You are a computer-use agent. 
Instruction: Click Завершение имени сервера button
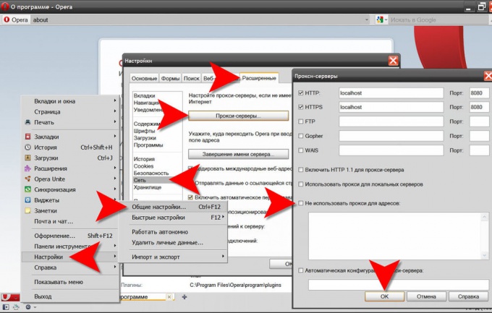238,154
